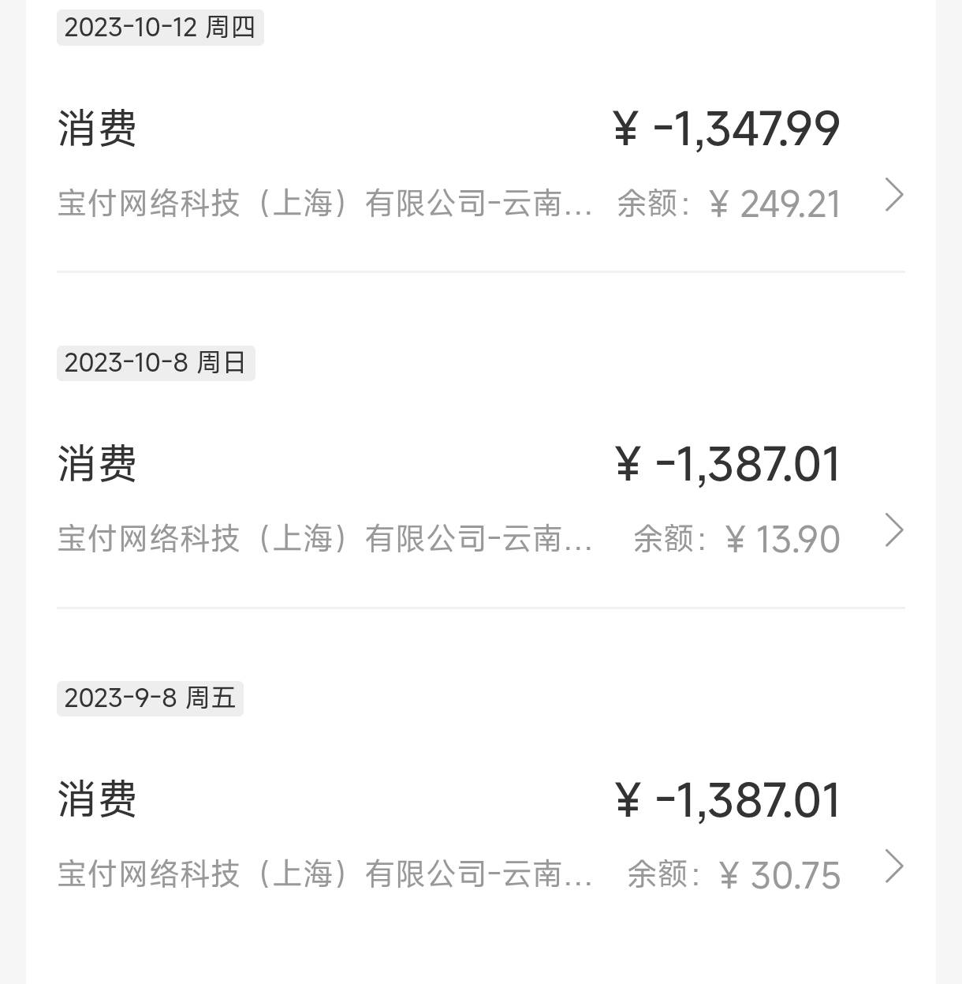Screen dimensions: 962x984
Task: Open merchant 宝付网络科技 on October 8 entry
Action: click(325, 539)
